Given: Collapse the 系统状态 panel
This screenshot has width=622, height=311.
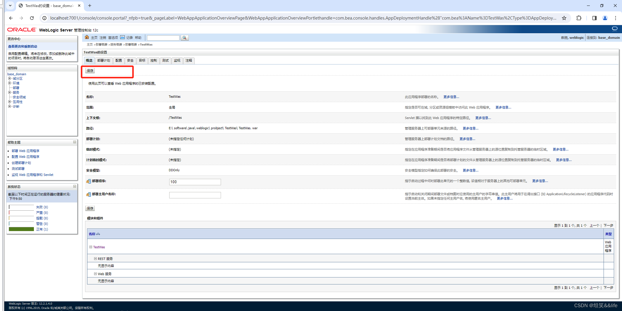Looking at the screenshot, I should 75,186.
